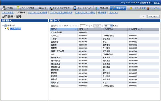Open the マニュアル manual book icon
The image size is (161, 101).
click(148, 8)
